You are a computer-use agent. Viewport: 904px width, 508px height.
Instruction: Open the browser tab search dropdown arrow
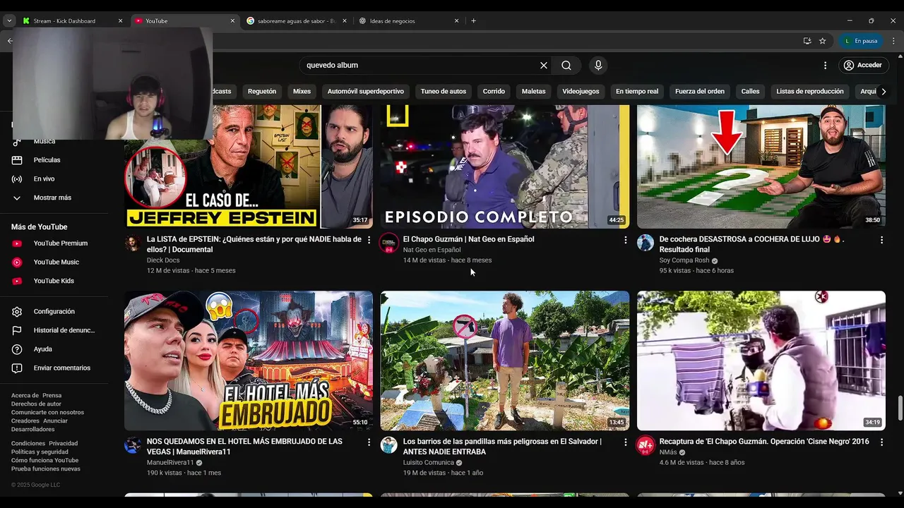click(x=9, y=21)
